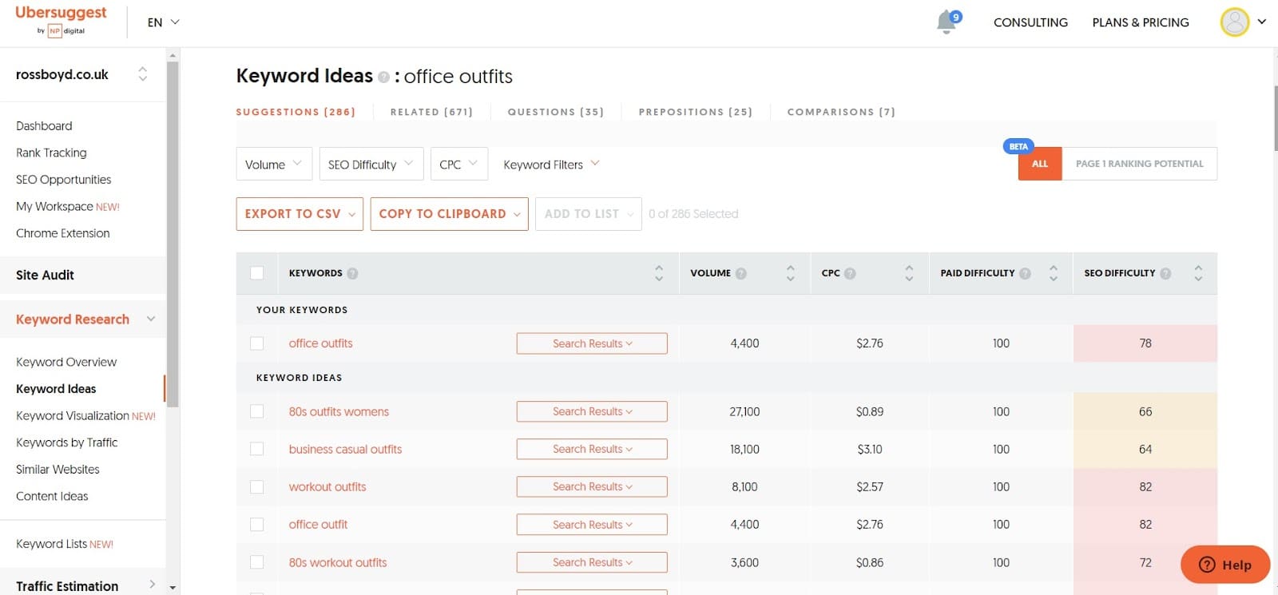This screenshot has height=595, width=1278.
Task: Switch to QUESTIONS (35) tab
Action: (556, 112)
